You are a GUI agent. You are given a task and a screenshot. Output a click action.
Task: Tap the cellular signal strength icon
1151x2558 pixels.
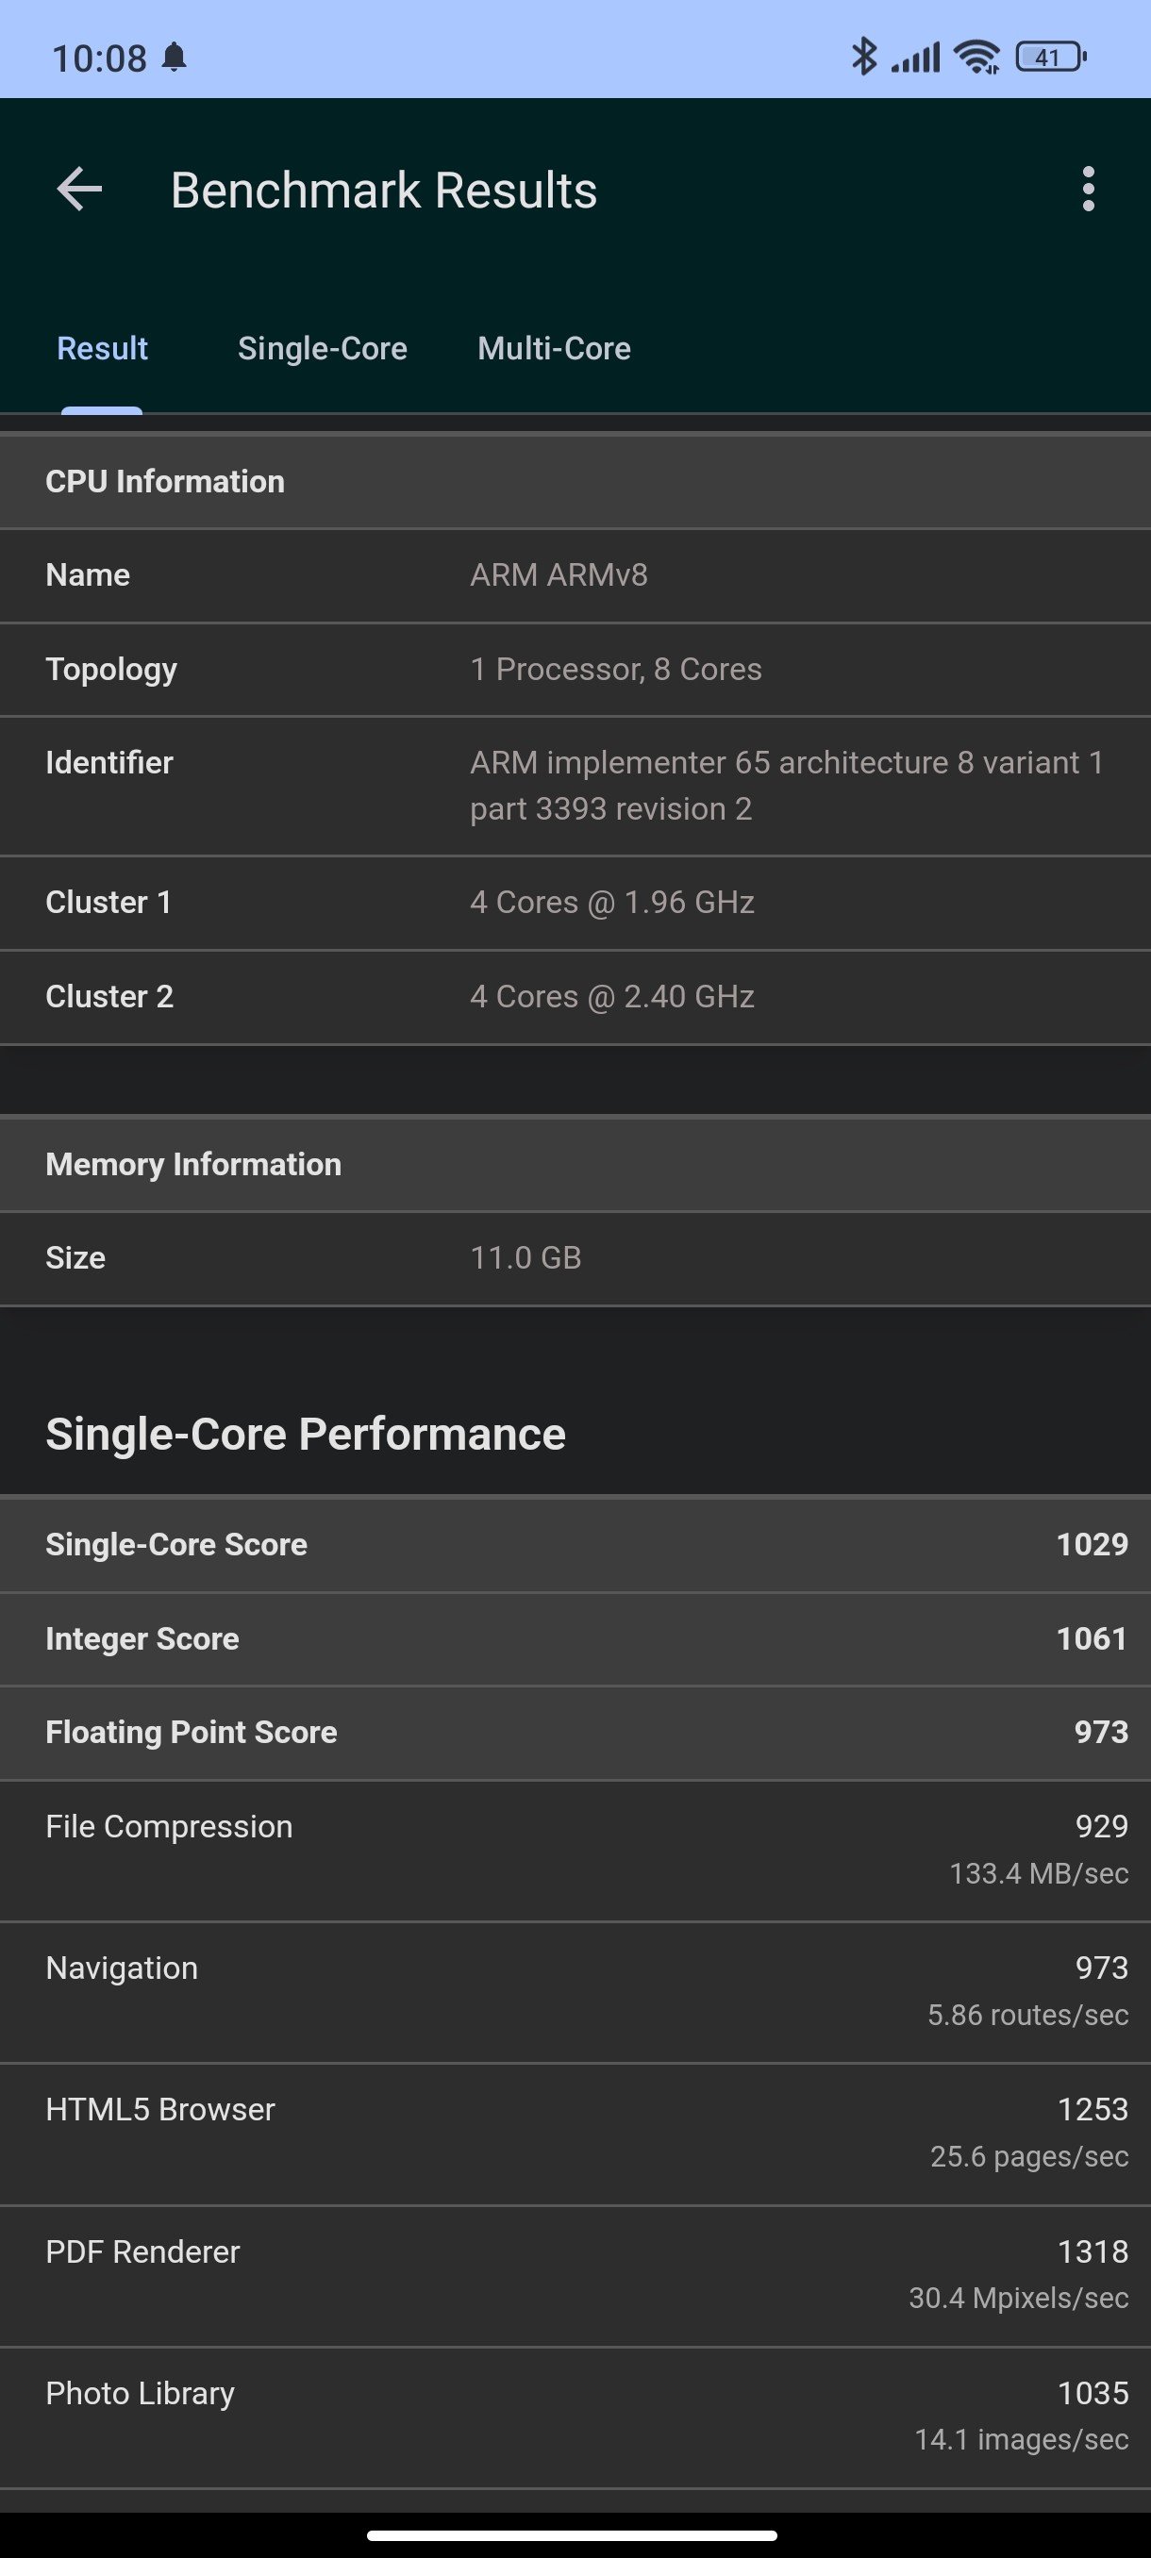914,58
